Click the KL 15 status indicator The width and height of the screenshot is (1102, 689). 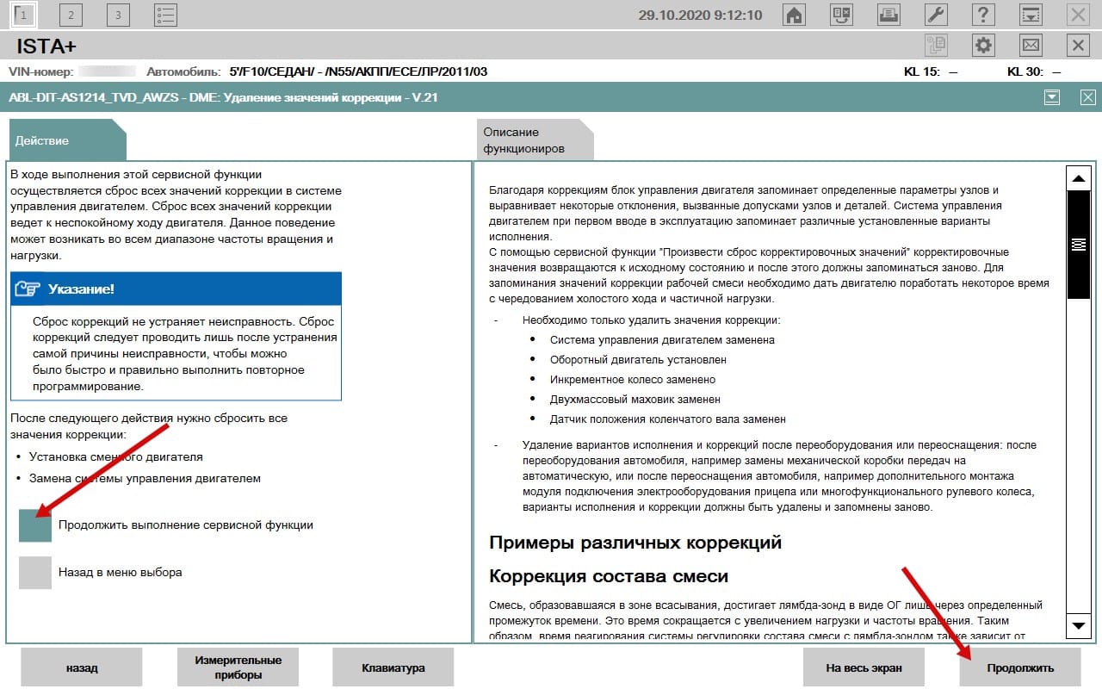pos(931,71)
